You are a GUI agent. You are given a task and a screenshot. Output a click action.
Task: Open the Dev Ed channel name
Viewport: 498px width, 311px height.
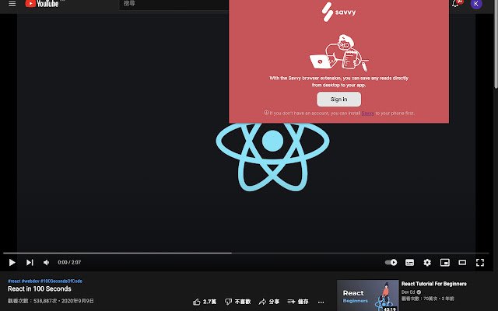408,292
